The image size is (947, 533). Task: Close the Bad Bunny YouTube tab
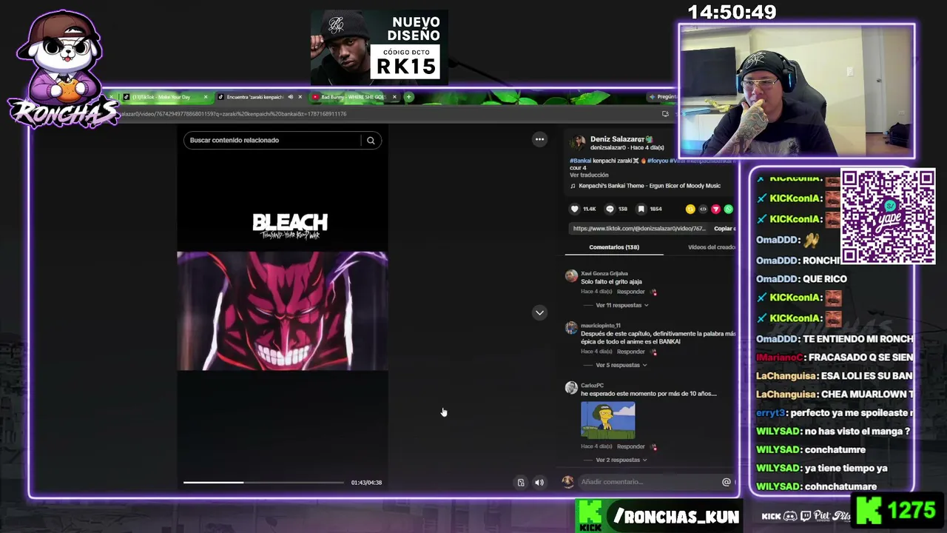click(394, 97)
